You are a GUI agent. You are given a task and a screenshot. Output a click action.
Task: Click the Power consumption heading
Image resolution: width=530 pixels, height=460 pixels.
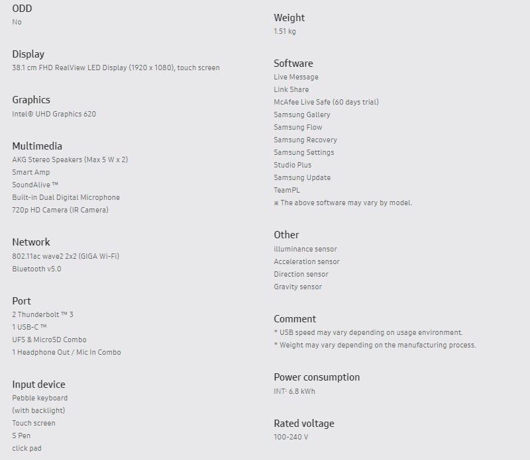317,377
